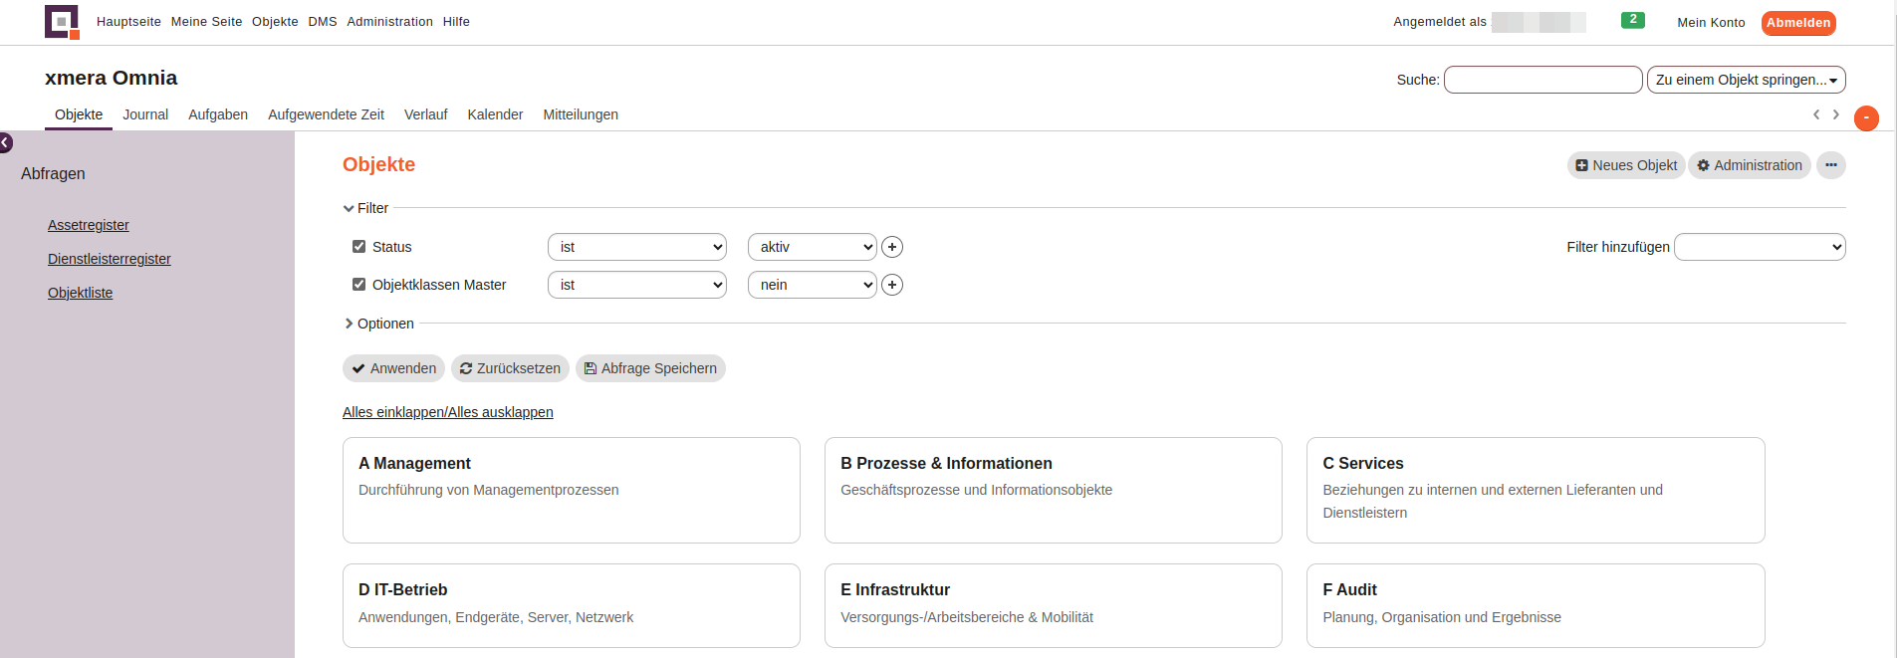The width and height of the screenshot is (1897, 658).
Task: Open the Assetregister query link
Action: 89,225
